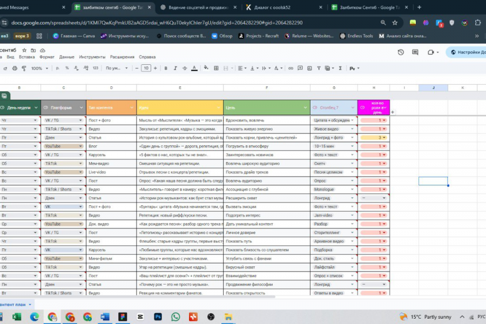Apply percent number format

coord(67,68)
